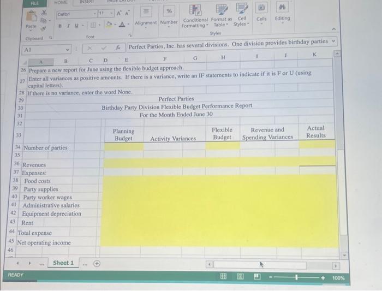Click the Cancel X formula bar icon
This screenshot has width=382, height=291.
pos(89,48)
